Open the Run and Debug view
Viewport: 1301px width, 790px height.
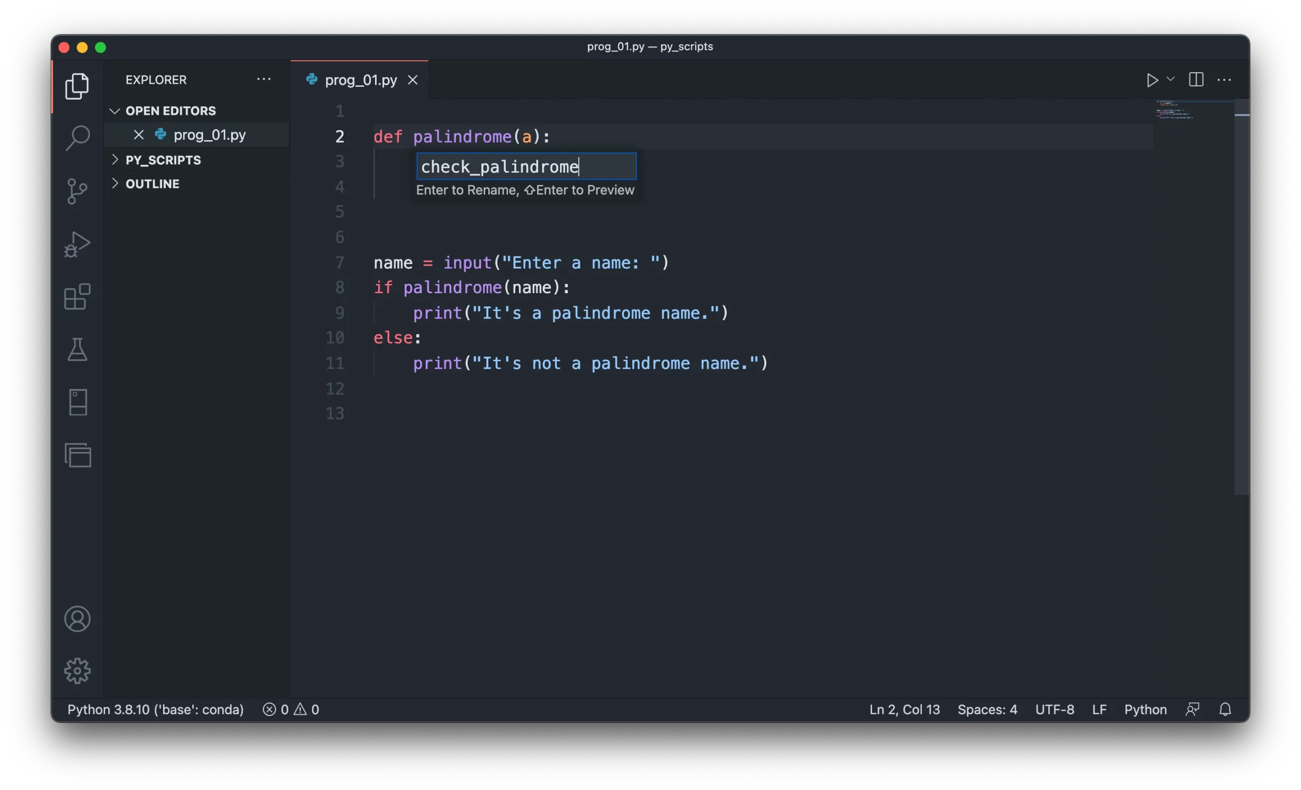[78, 244]
